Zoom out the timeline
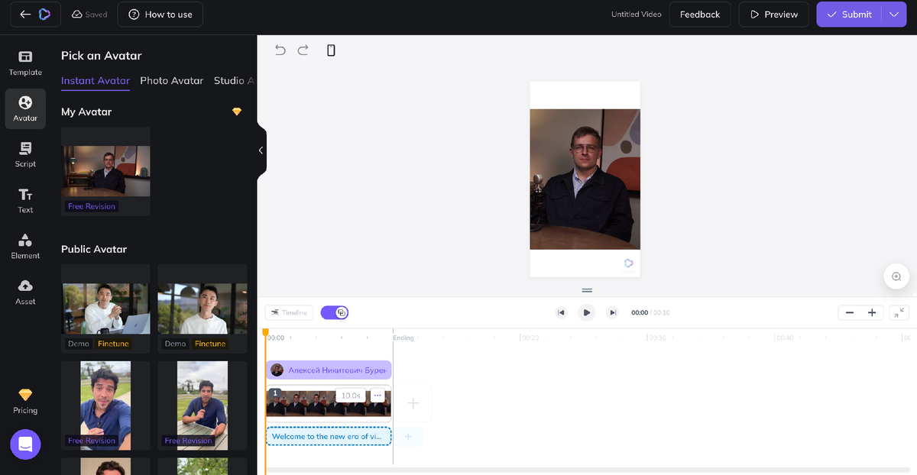This screenshot has width=917, height=475. (x=849, y=312)
